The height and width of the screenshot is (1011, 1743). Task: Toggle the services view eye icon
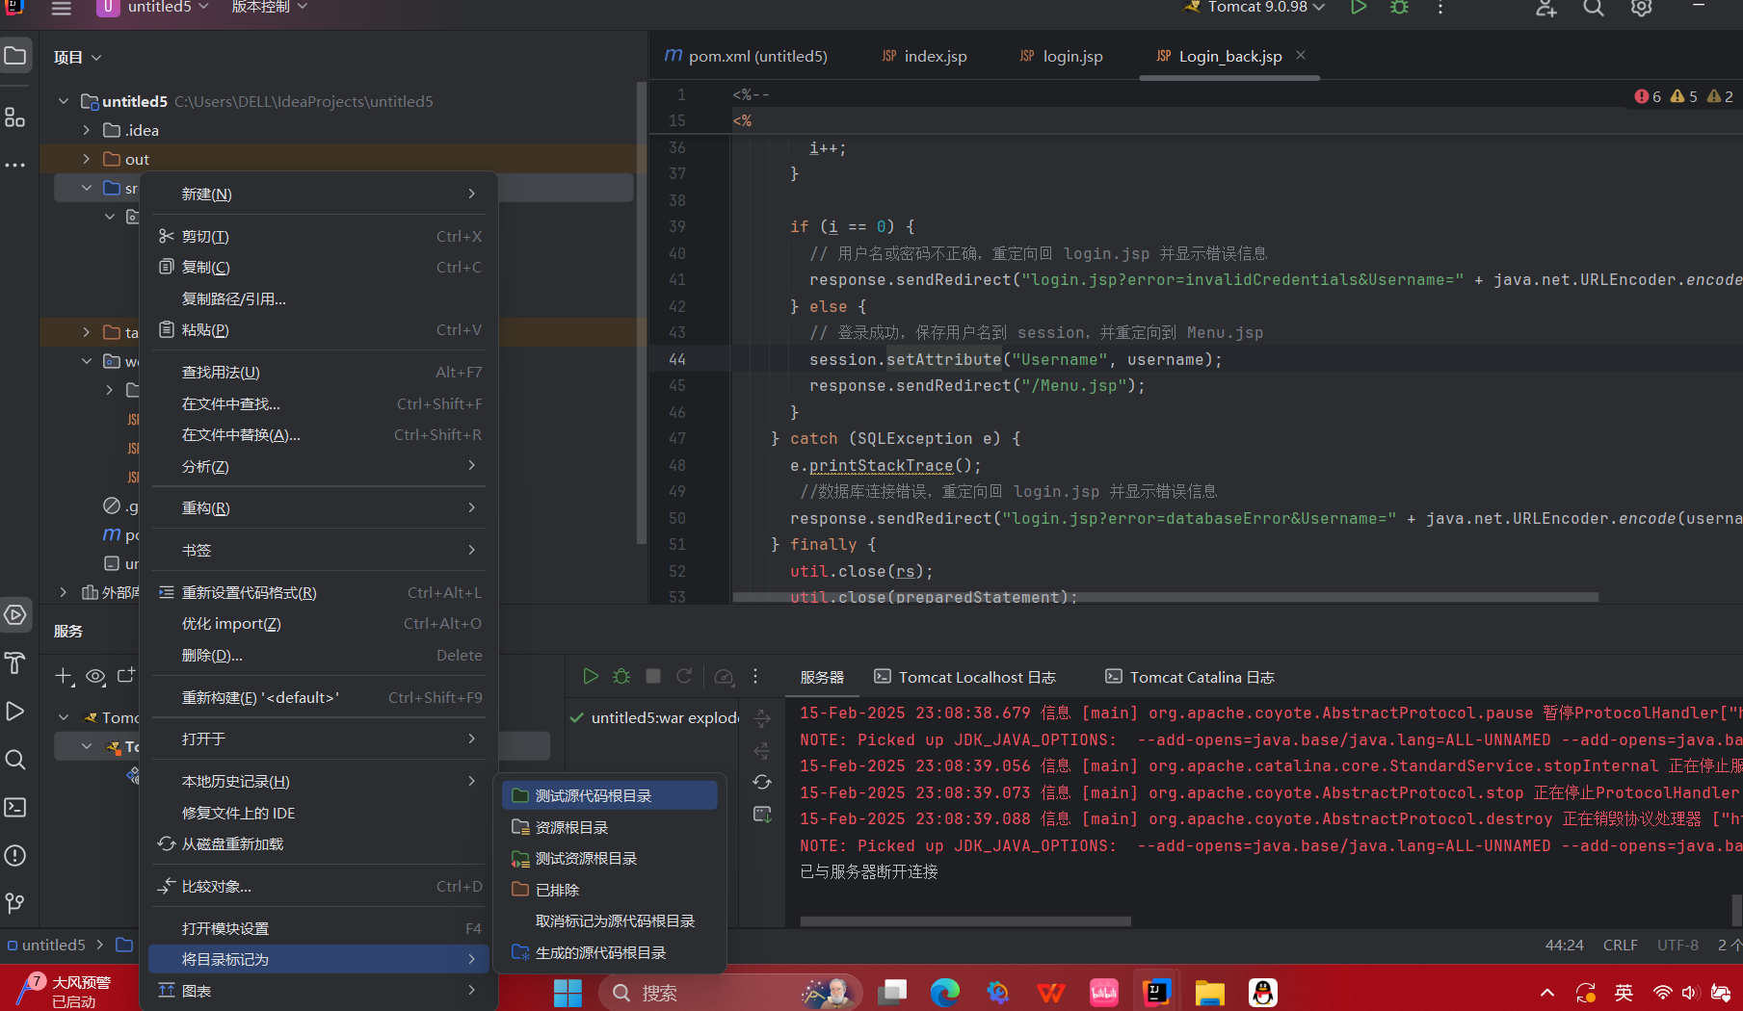coord(95,676)
